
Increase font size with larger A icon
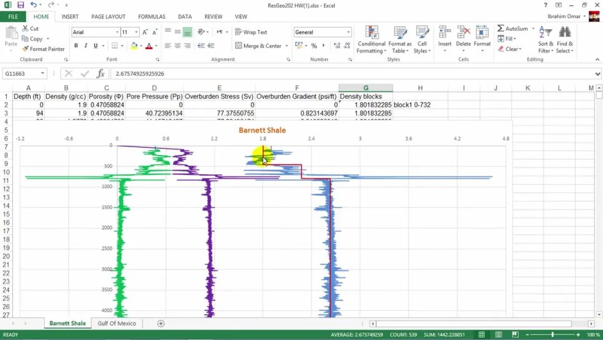(x=145, y=32)
